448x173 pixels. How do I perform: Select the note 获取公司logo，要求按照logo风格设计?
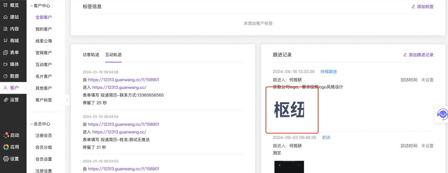308,87
